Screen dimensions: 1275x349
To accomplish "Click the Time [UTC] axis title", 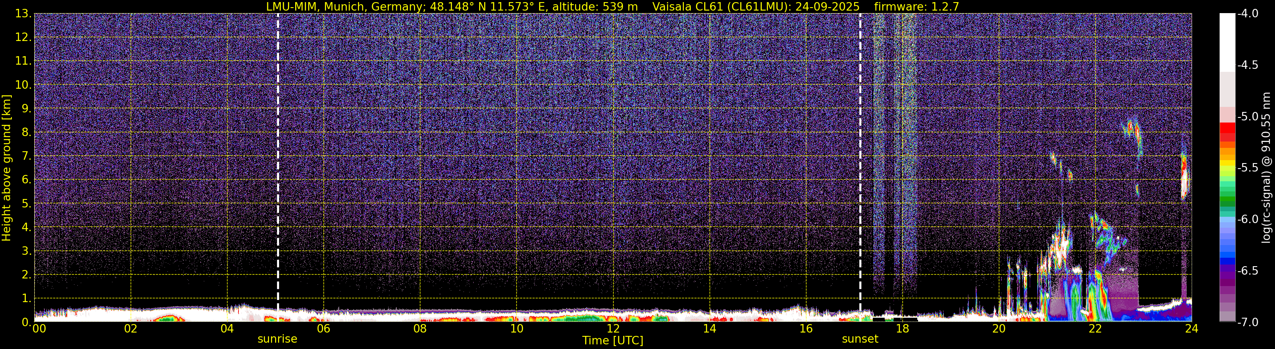I will click(x=613, y=341).
